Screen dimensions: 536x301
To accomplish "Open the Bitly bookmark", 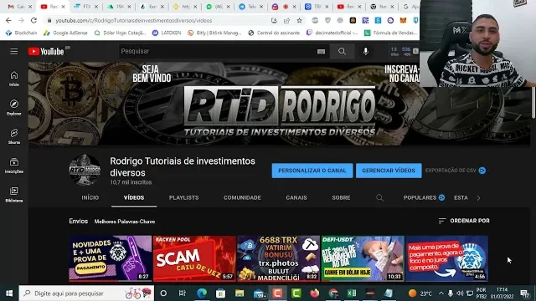I will click(214, 33).
